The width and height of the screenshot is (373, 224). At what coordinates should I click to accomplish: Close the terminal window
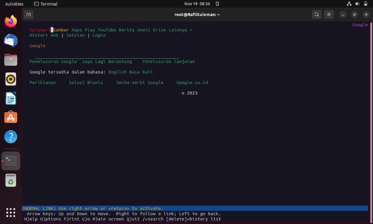coord(366,15)
